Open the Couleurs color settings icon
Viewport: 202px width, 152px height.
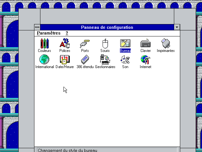[44, 43]
